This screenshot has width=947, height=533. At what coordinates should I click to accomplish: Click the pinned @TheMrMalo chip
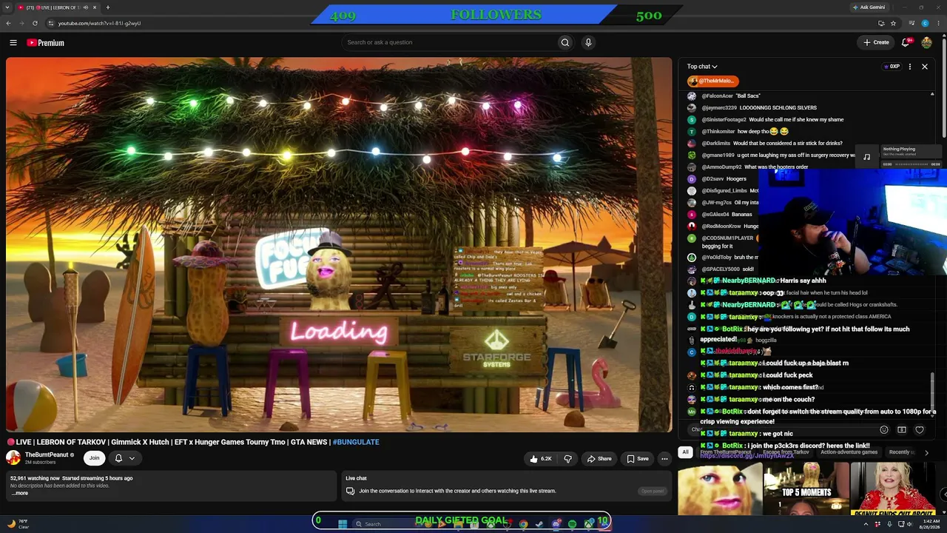(712, 81)
